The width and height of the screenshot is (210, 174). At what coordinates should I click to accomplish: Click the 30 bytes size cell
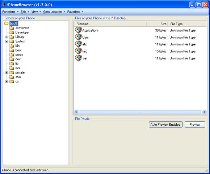click(x=161, y=30)
